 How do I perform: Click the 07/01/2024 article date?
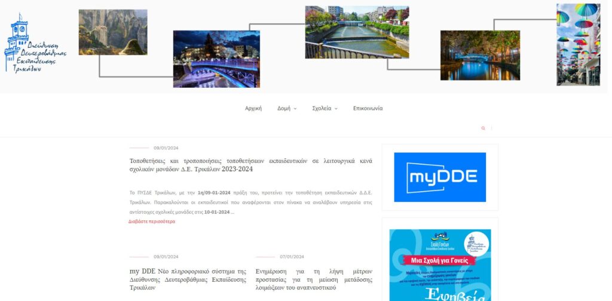point(292,257)
